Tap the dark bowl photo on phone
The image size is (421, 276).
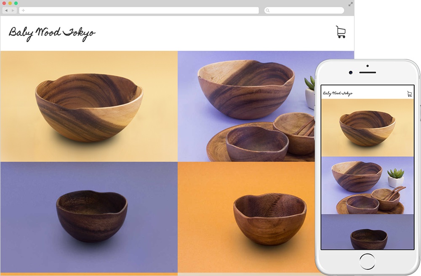point(367,232)
